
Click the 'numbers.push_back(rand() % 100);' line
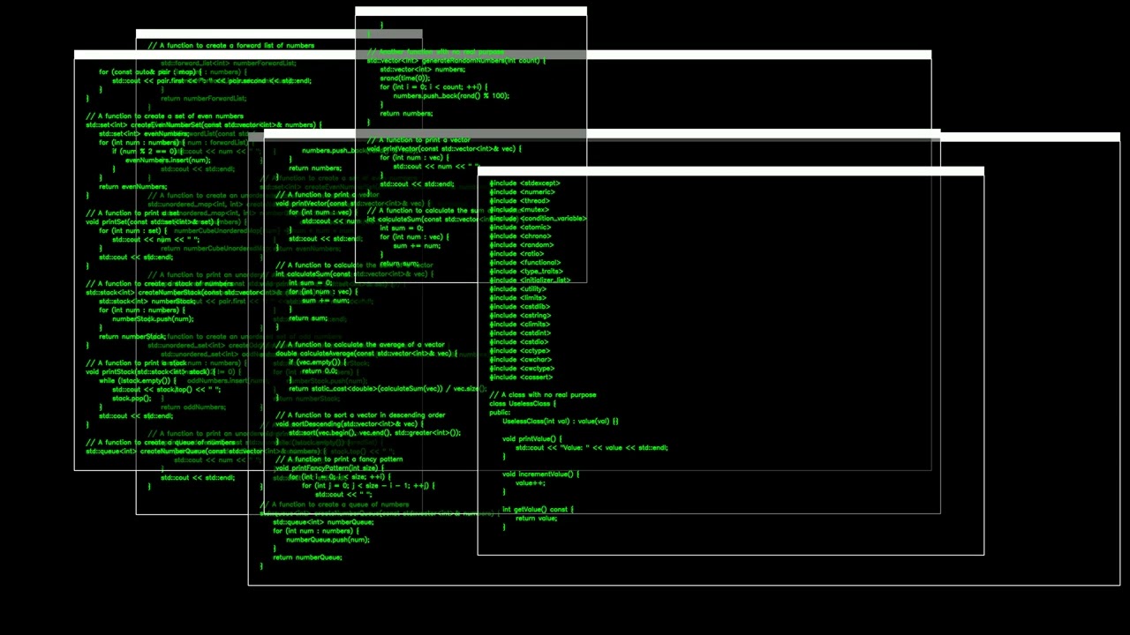click(x=451, y=95)
